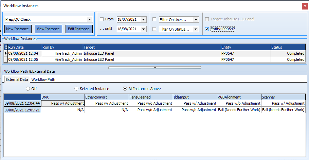Toggle the Filter On User checkbox
Image resolution: width=309 pixels, height=160 pixels.
(154, 19)
